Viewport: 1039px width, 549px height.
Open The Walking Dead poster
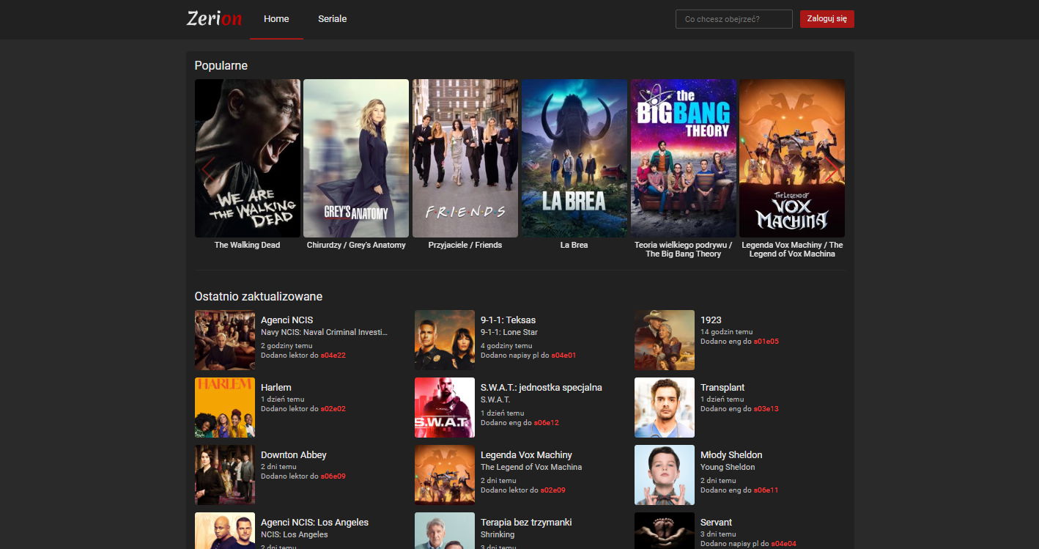(248, 158)
